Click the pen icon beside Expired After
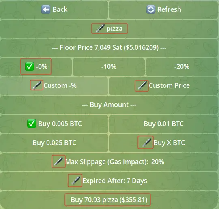 pyautogui.click(x=76, y=180)
